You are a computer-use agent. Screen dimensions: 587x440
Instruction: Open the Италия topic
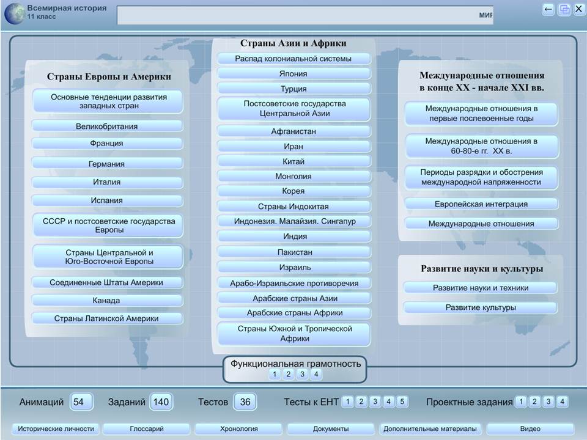[x=108, y=182]
